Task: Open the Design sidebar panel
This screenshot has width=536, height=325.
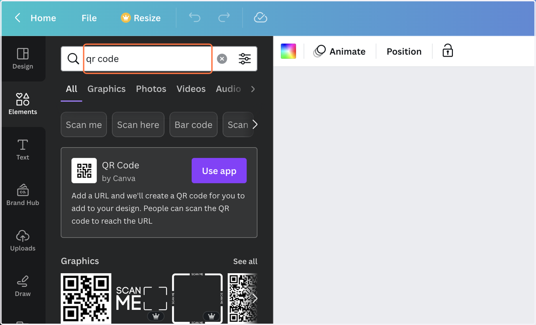Action: (23, 58)
